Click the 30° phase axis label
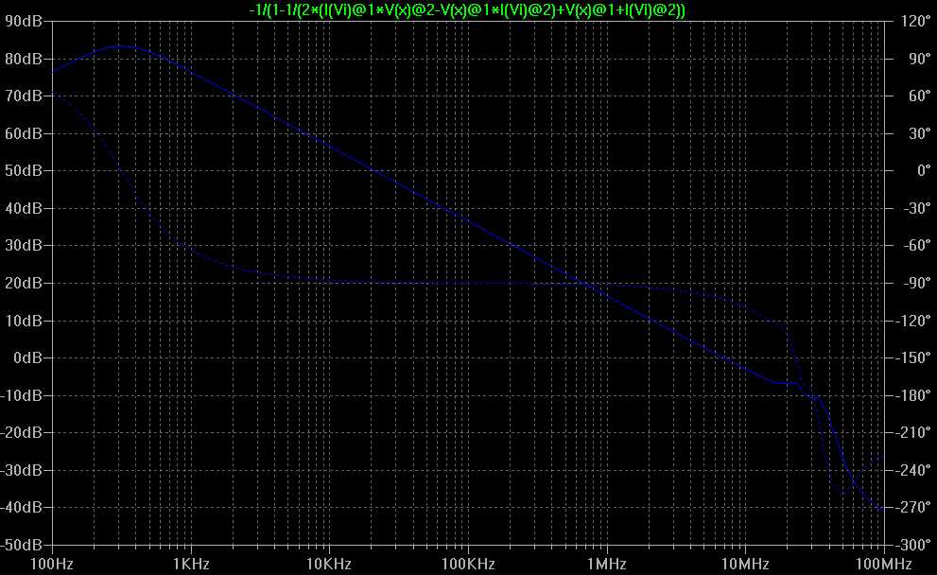The height and width of the screenshot is (575, 937). pos(920,133)
